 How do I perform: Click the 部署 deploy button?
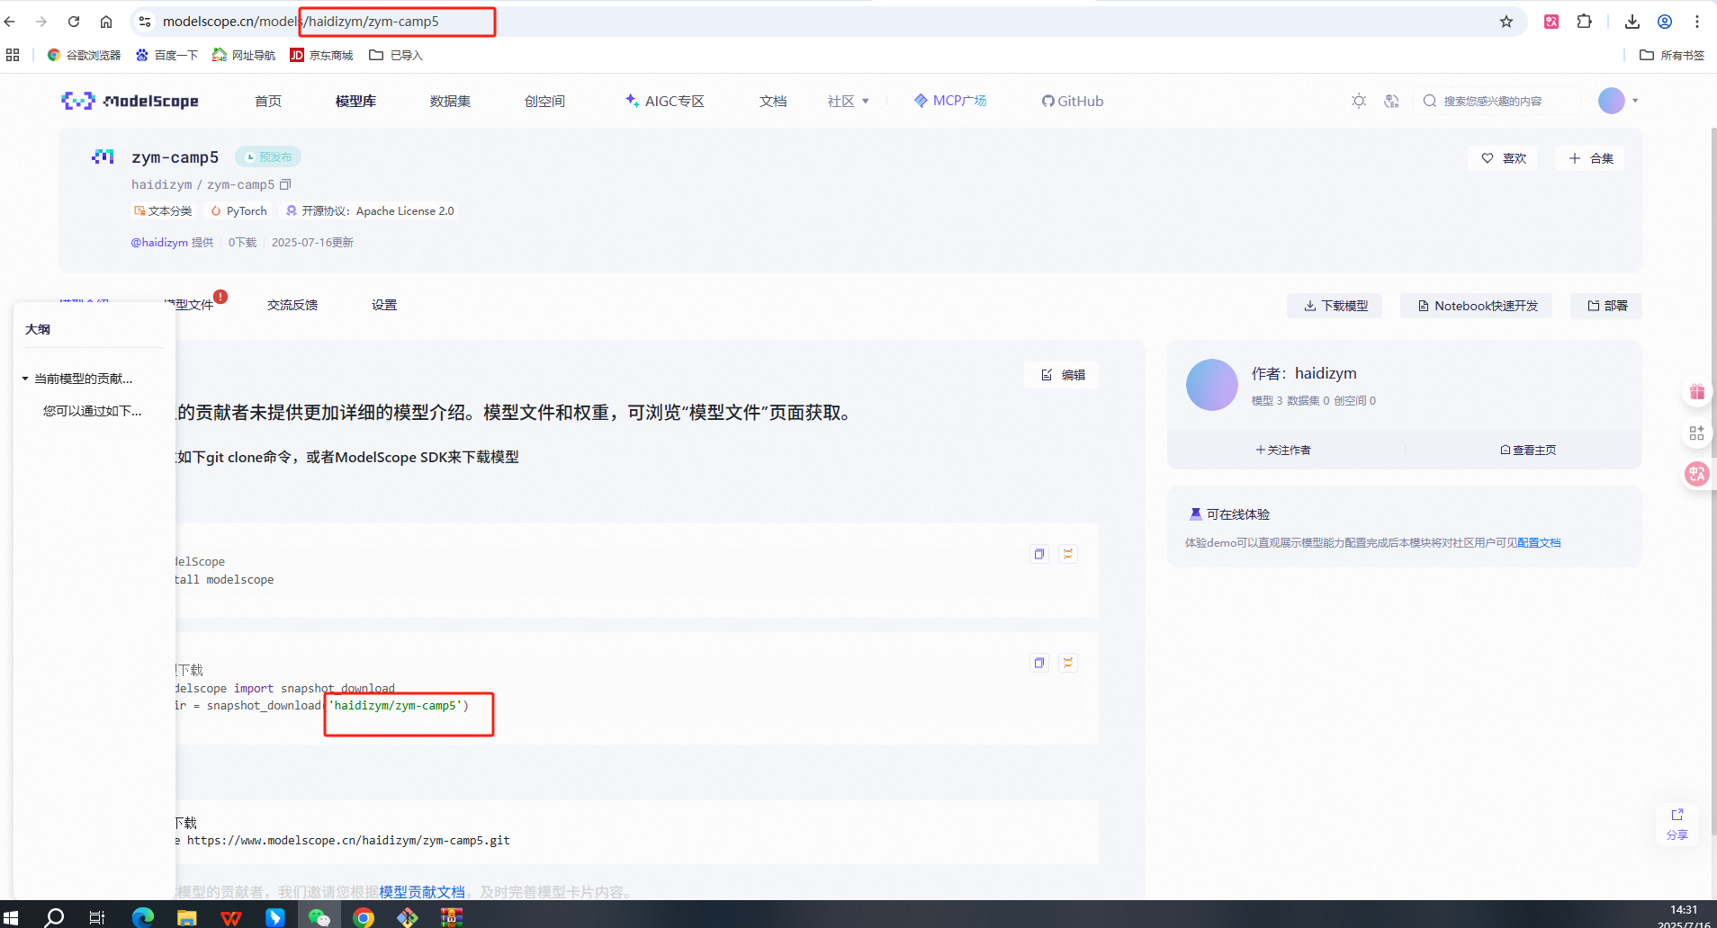pyautogui.click(x=1606, y=306)
